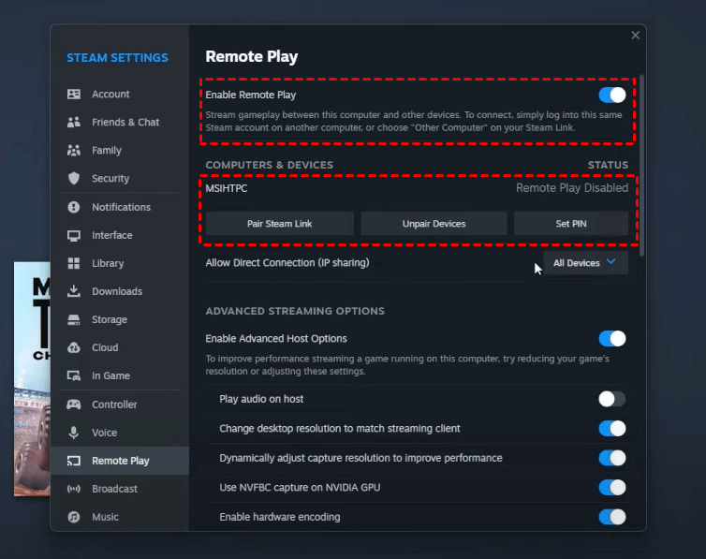
Task: Click the Notifications exclamation icon
Action: 74,207
